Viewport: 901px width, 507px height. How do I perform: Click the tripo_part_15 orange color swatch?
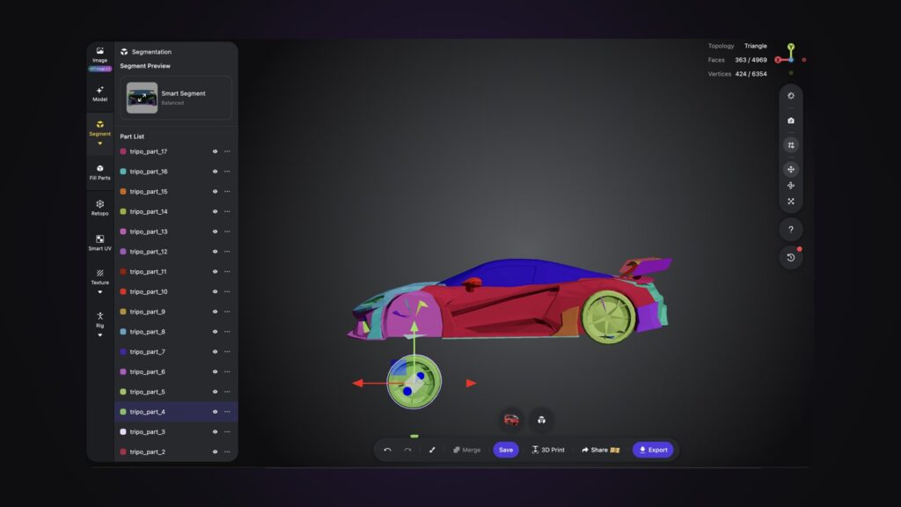[123, 191]
